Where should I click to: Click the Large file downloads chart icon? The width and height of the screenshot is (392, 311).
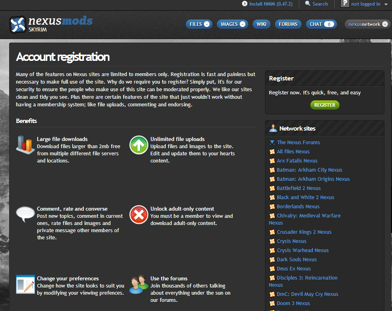25,145
